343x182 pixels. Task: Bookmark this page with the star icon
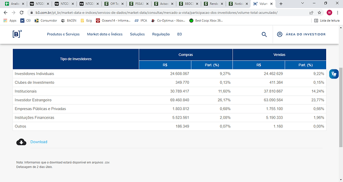tap(319, 13)
